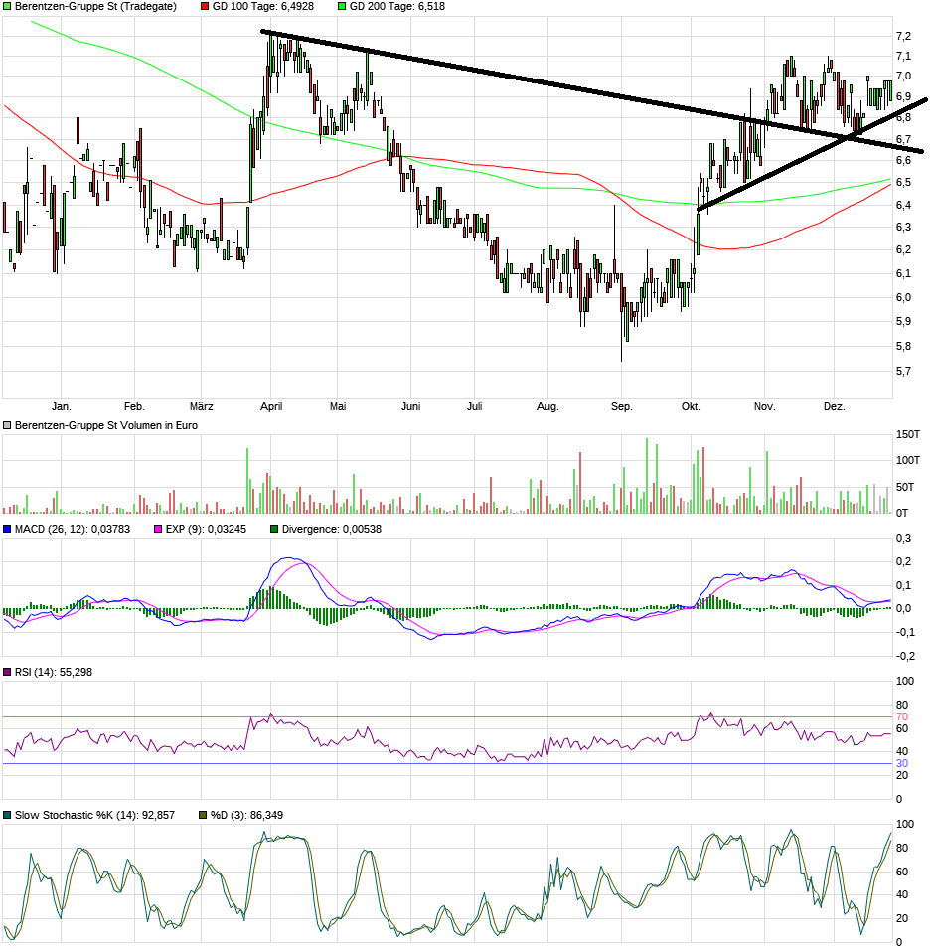Click the 'Juli' month label on time axis

(x=475, y=406)
